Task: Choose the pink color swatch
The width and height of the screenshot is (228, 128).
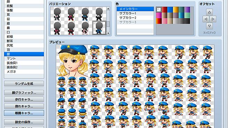Action: point(164,21)
